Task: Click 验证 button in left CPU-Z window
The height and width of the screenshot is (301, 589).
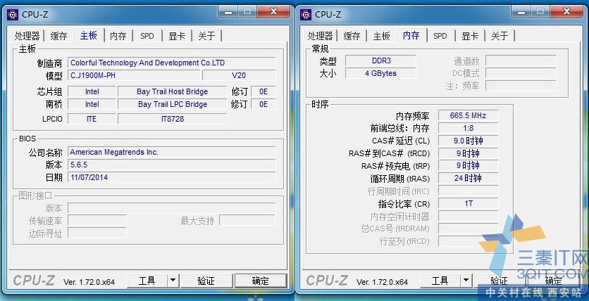Action: point(206,281)
